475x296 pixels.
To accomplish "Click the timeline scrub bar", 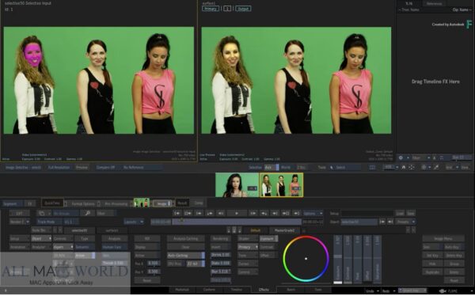I will (x=237, y=222).
